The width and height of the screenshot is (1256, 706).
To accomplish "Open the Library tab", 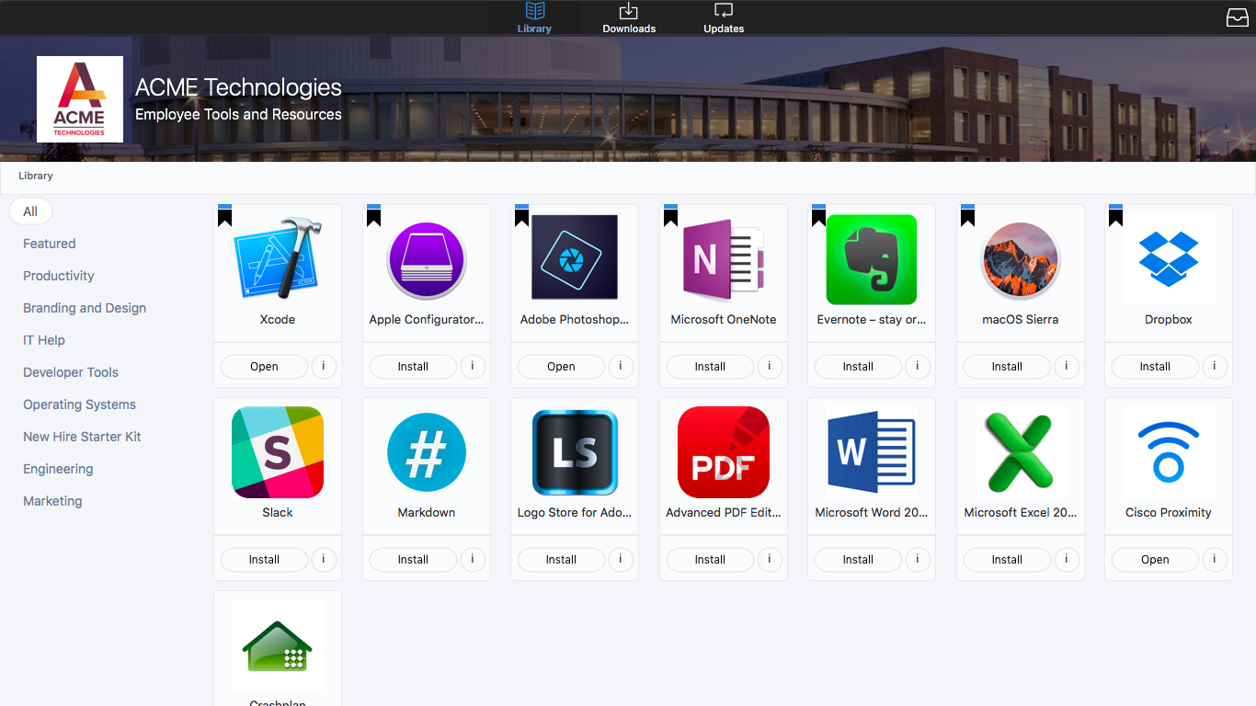I will [534, 18].
